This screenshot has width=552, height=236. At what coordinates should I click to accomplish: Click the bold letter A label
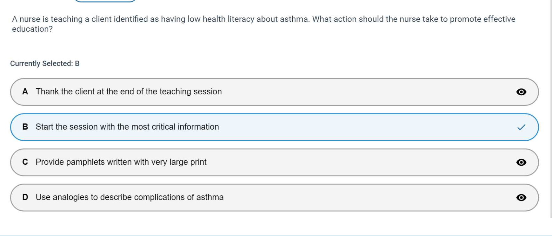tap(25, 92)
